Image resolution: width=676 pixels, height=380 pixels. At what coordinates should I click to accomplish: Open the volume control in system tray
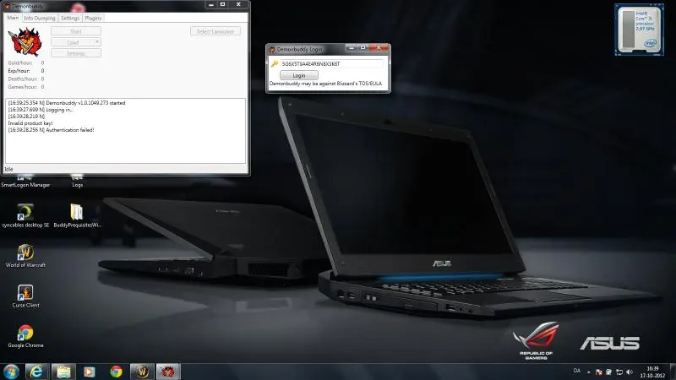click(x=630, y=372)
